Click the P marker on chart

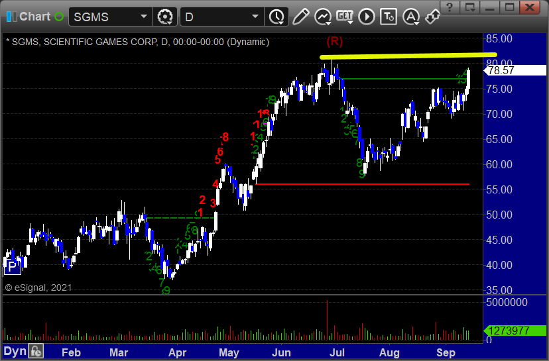pos(12,267)
